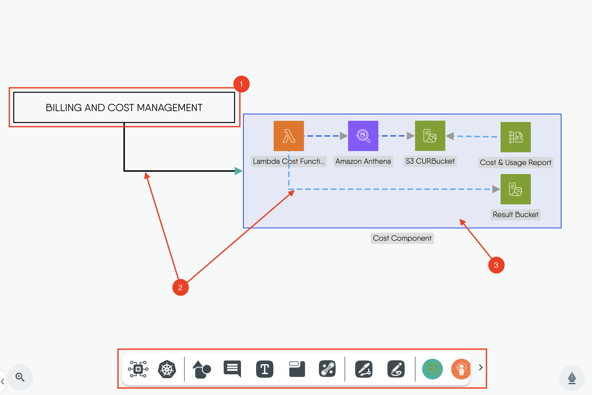Expand toolbar with right chevron arrow
The image size is (592, 395).
480,367
